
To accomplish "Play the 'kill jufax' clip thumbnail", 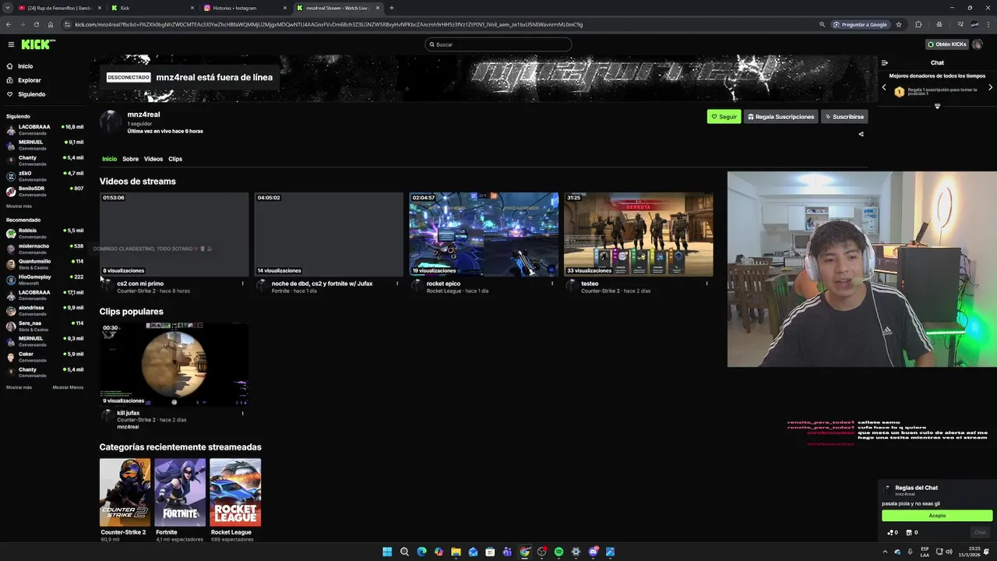I will pyautogui.click(x=174, y=365).
